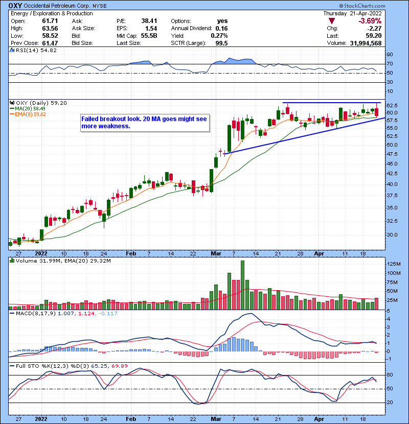This screenshot has width=409, height=424.
Task: Click the Occidental Petroleum Corp. company name
Action: coord(58,6)
